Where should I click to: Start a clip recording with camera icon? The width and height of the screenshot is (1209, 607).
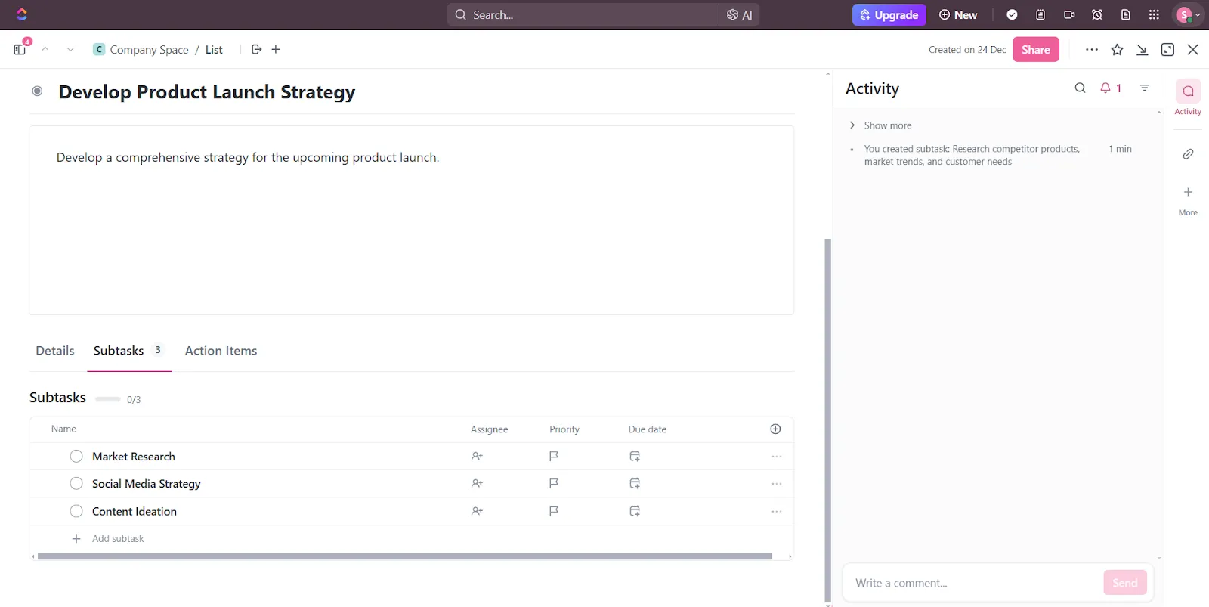pyautogui.click(x=1069, y=14)
